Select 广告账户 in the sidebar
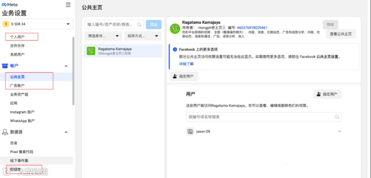The height and width of the screenshot is (178, 371). coord(18,86)
